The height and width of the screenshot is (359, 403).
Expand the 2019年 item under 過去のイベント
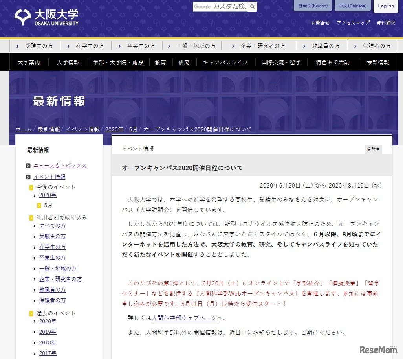pyautogui.click(x=48, y=332)
